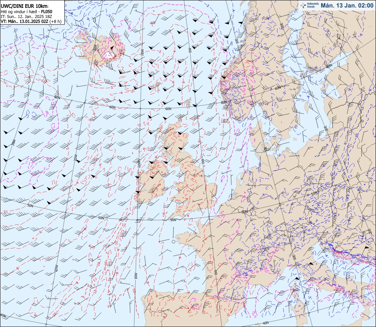Select the 'Hiti og vindur í hæð - FL050' line
The height and width of the screenshot is (327, 376).
coord(26,12)
